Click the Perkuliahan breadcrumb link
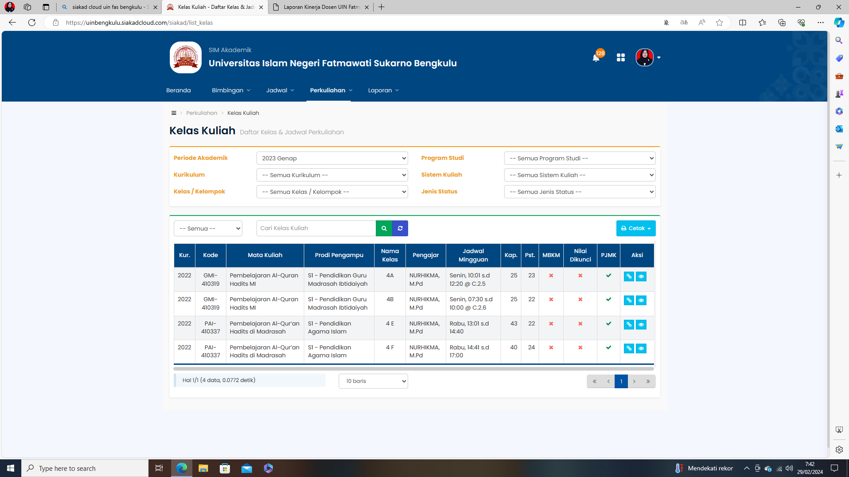The width and height of the screenshot is (849, 477). tap(202, 113)
